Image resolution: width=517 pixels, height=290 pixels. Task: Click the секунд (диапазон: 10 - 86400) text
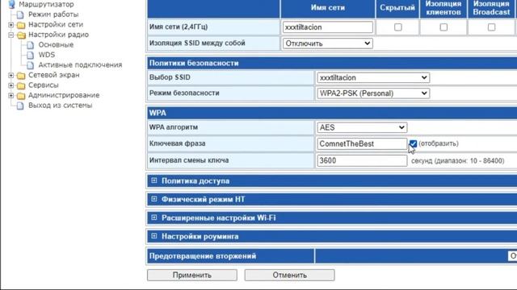pyautogui.click(x=458, y=161)
